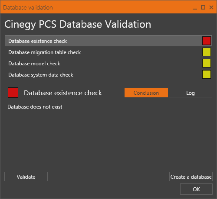Select the Database existence check row
This screenshot has width=217, height=199.
[x=108, y=41]
